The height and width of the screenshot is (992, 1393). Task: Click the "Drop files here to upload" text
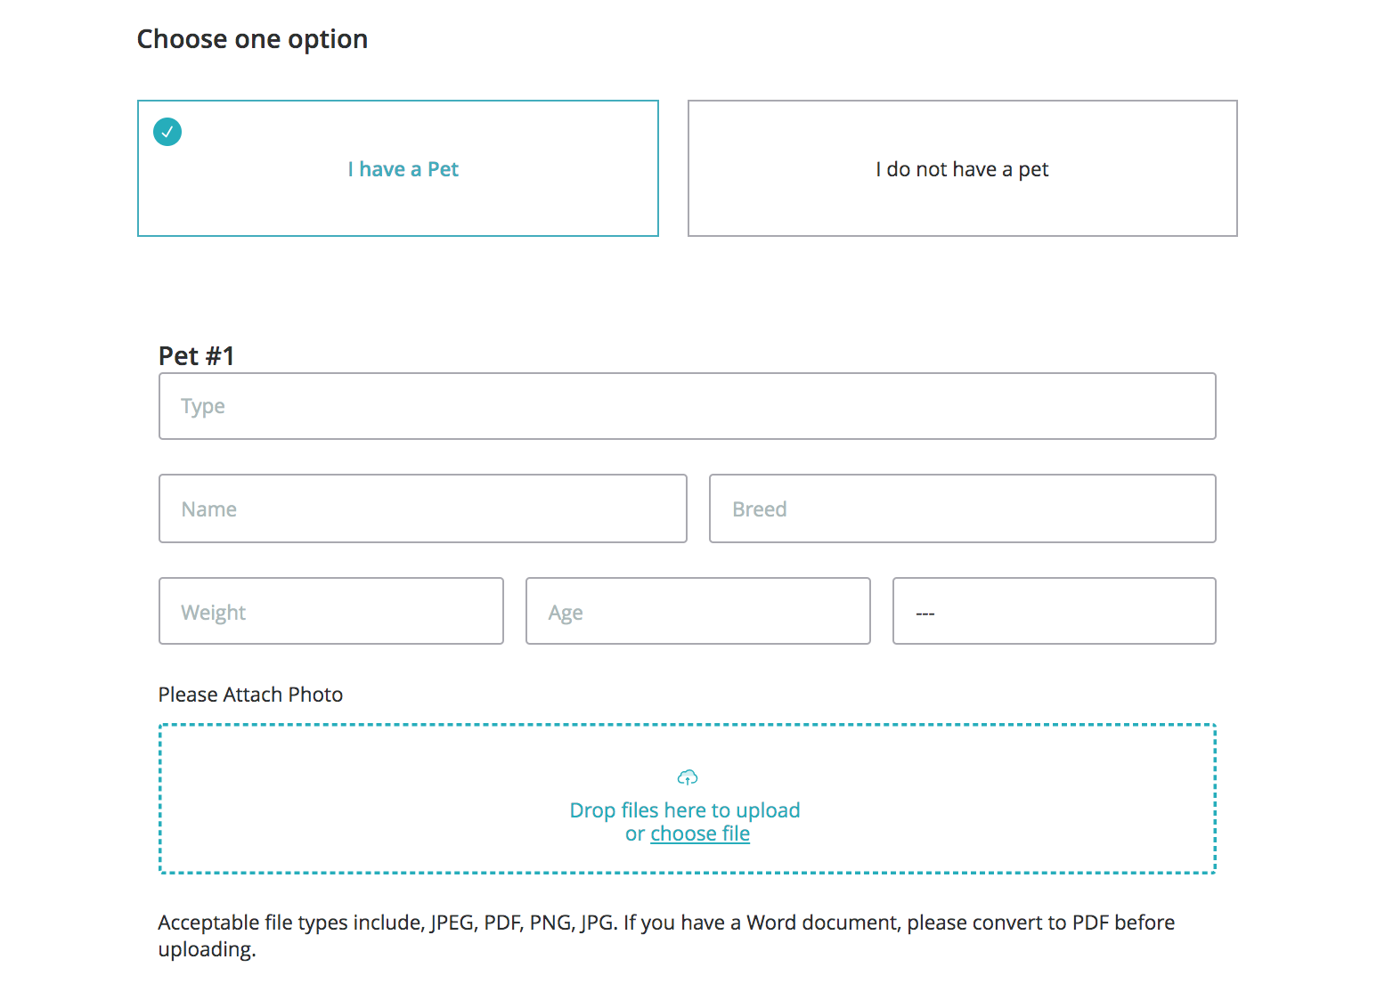point(685,810)
